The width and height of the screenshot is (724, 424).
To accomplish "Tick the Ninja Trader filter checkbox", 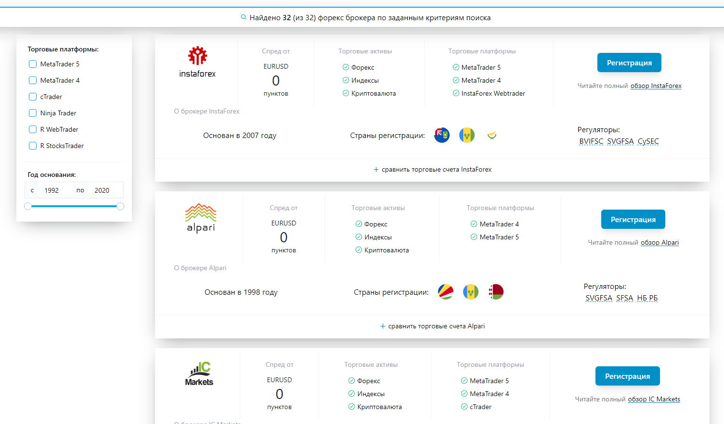I will [33, 113].
